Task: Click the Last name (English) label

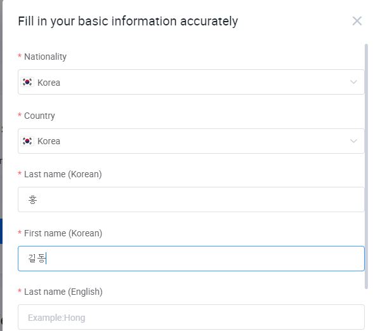Action: (x=63, y=292)
